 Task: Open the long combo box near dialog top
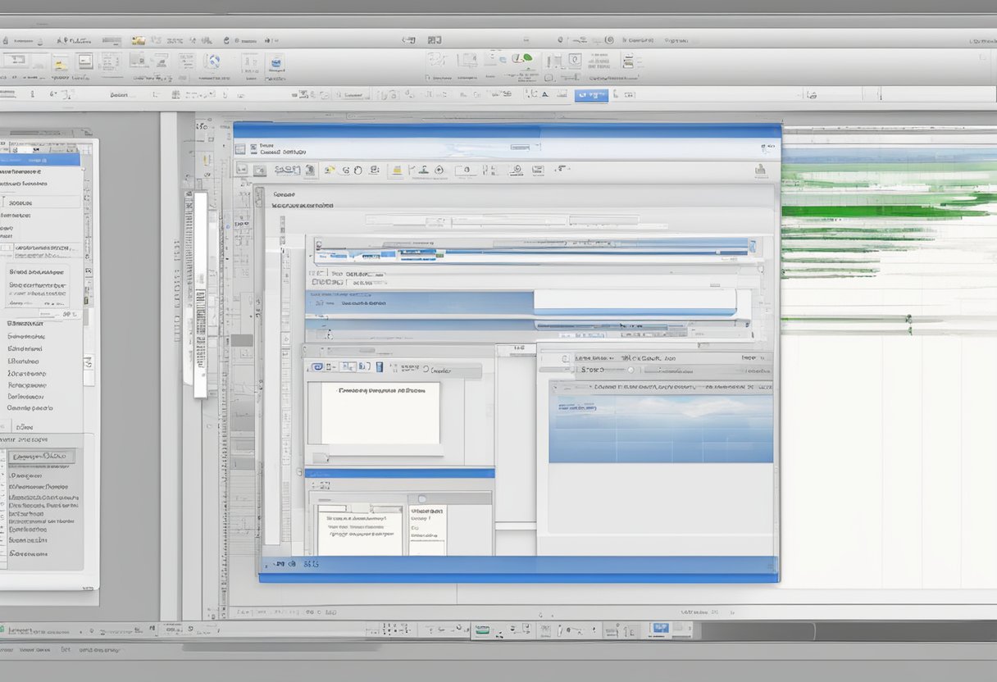click(466, 220)
